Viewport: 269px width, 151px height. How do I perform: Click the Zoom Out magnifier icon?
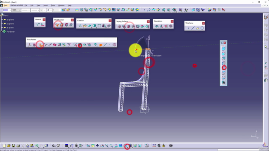tap(111, 146)
